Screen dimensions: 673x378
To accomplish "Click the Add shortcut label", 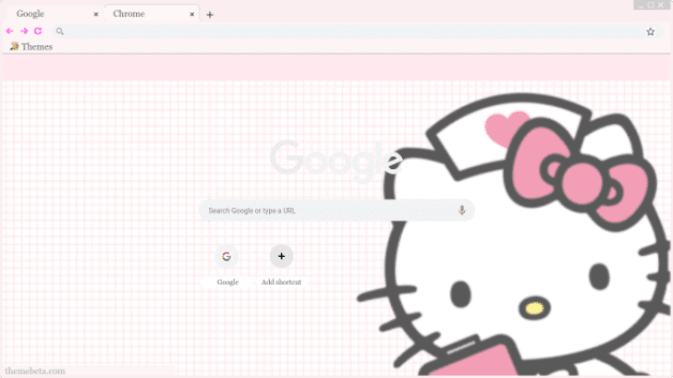I will pyautogui.click(x=281, y=282).
